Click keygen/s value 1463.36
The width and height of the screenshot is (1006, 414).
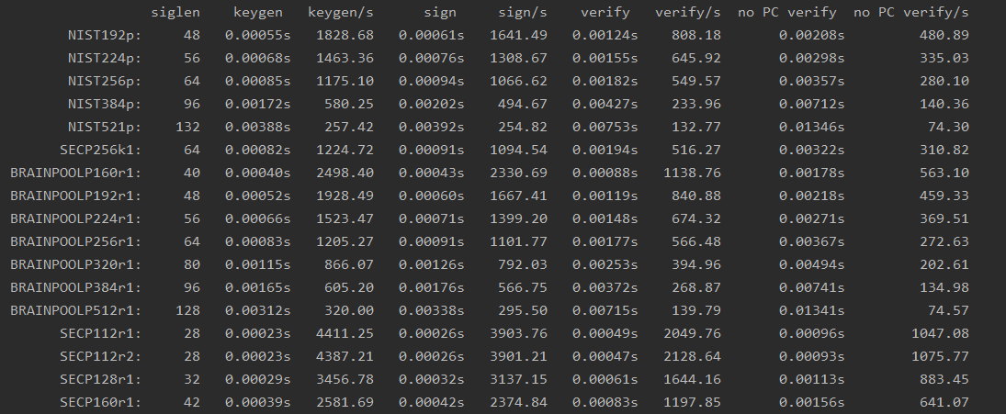pos(345,59)
